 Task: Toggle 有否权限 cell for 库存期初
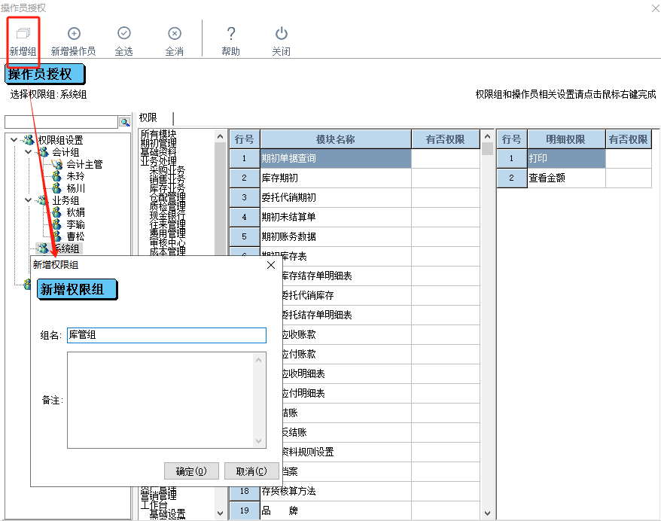coord(446,178)
